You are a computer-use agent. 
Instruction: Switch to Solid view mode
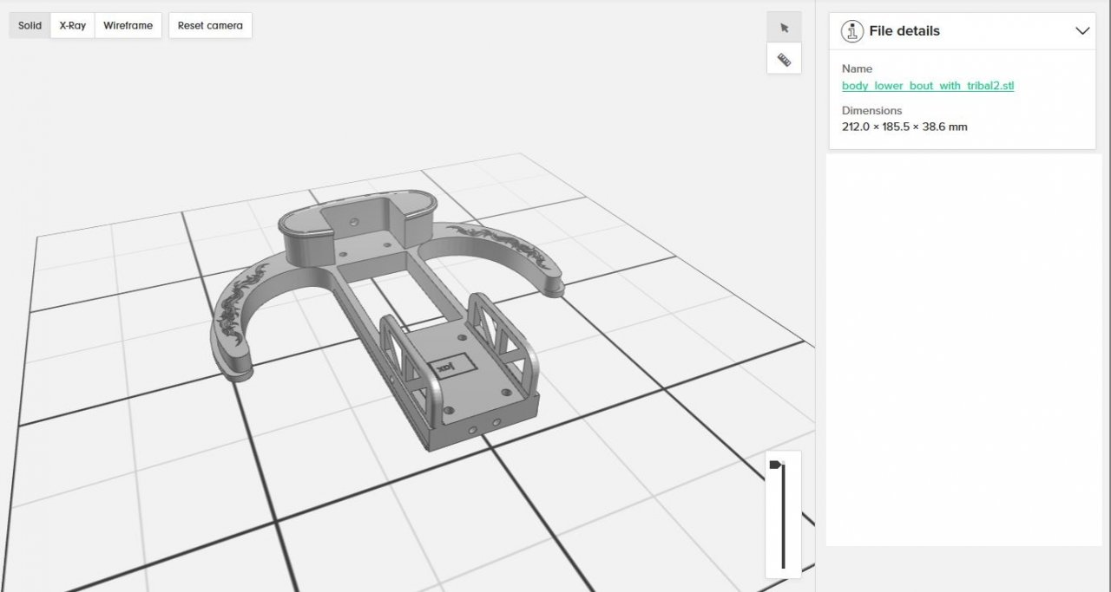[30, 25]
